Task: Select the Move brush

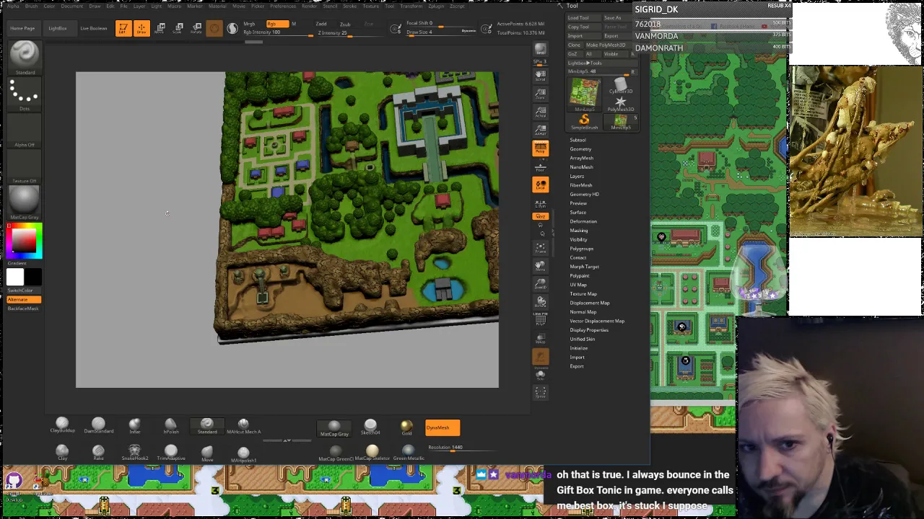Action: pyautogui.click(x=207, y=453)
